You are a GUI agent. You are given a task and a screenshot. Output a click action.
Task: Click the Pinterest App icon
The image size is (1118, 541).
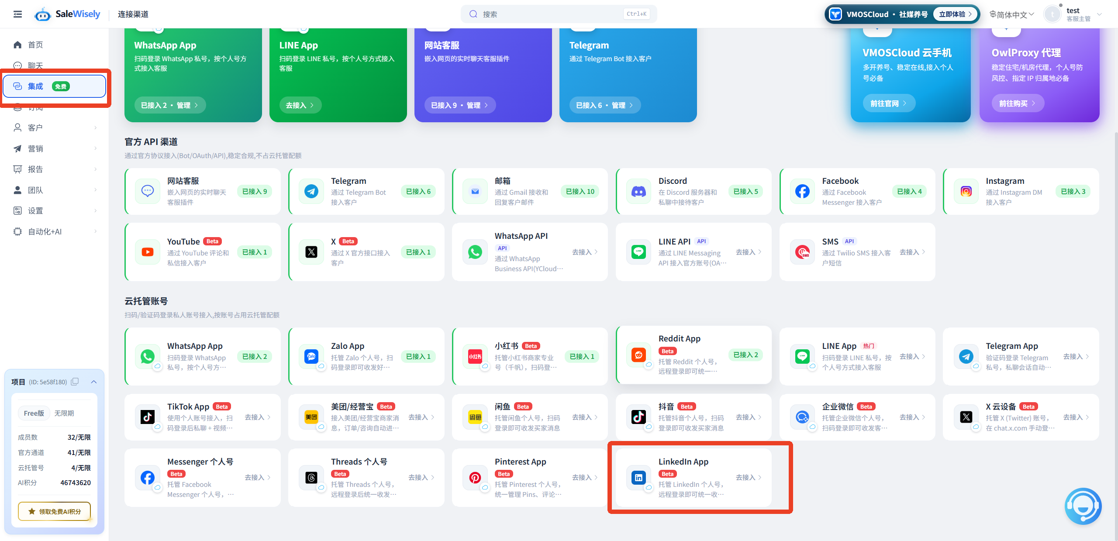pyautogui.click(x=475, y=478)
